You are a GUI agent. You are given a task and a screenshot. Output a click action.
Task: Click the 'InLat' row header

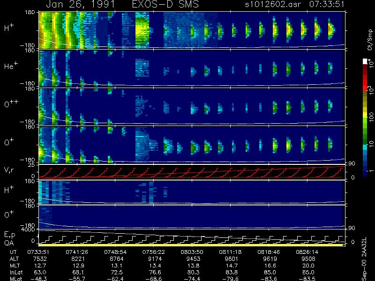point(16,272)
